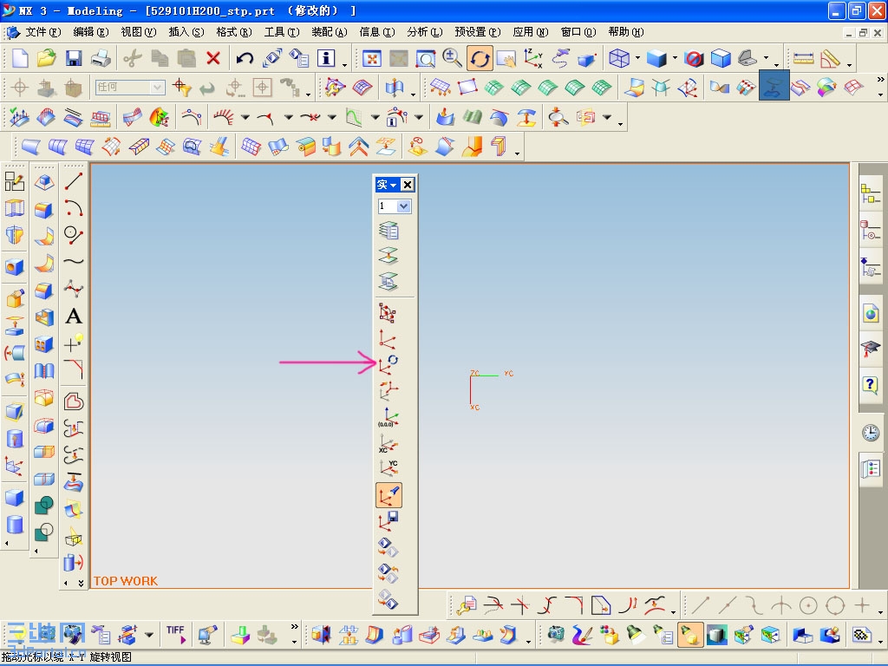This screenshot has width=888, height=666.
Task: Click the Studio Spline icon
Action: 74,289
